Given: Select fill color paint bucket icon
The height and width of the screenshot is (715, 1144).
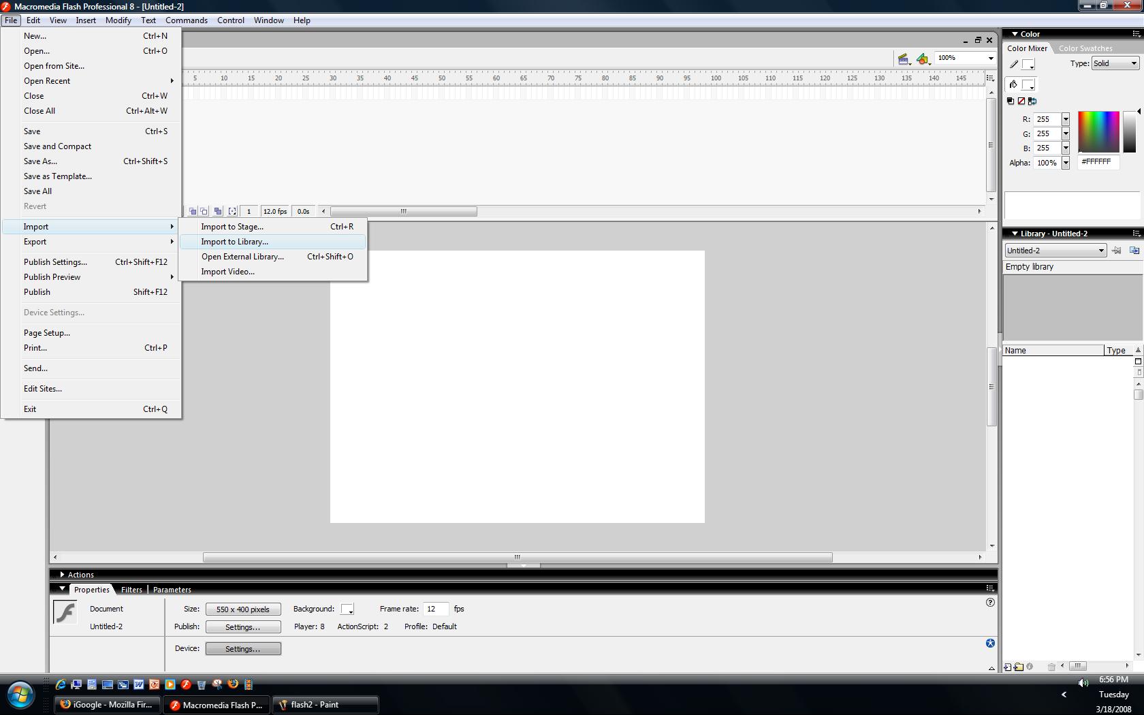Looking at the screenshot, I should (1013, 84).
